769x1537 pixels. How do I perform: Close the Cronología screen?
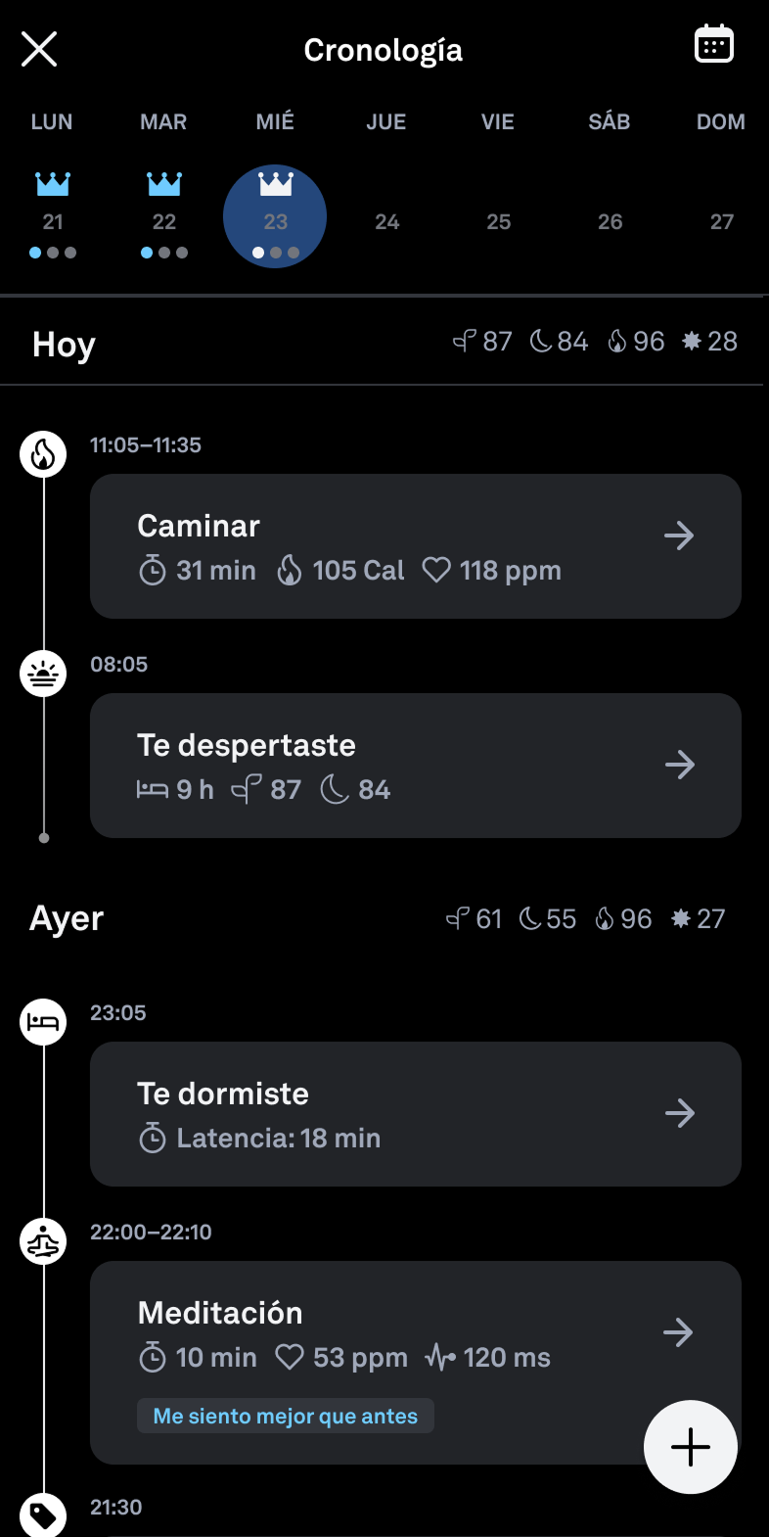[39, 49]
